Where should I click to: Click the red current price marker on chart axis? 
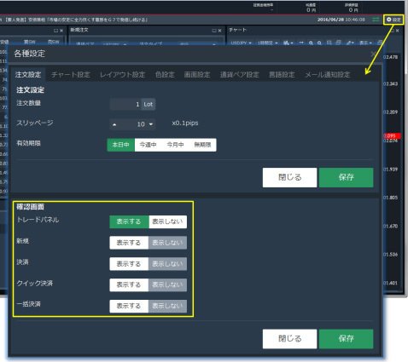pyautogui.click(x=392, y=135)
